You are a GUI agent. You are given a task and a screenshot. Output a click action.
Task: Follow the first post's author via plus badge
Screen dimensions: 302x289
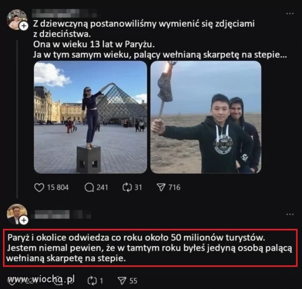pos(24,26)
